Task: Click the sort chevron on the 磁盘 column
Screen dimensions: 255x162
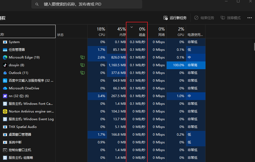Action: [131, 27]
